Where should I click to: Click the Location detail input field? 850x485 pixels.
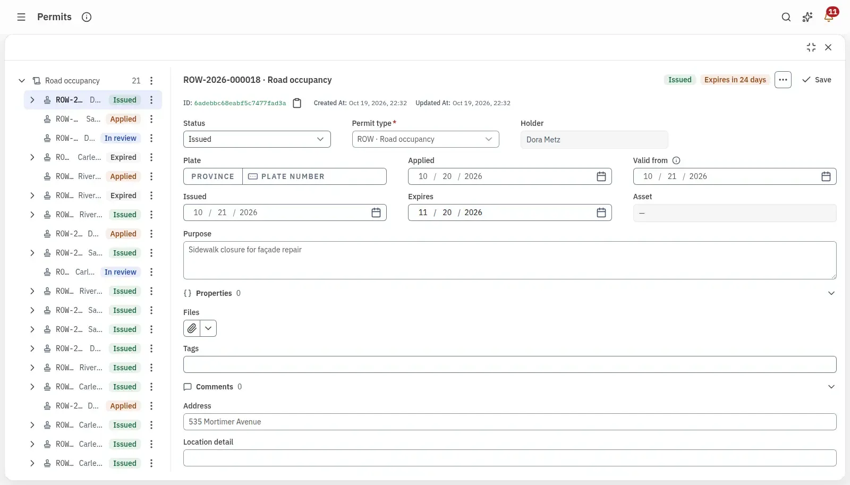pos(510,458)
